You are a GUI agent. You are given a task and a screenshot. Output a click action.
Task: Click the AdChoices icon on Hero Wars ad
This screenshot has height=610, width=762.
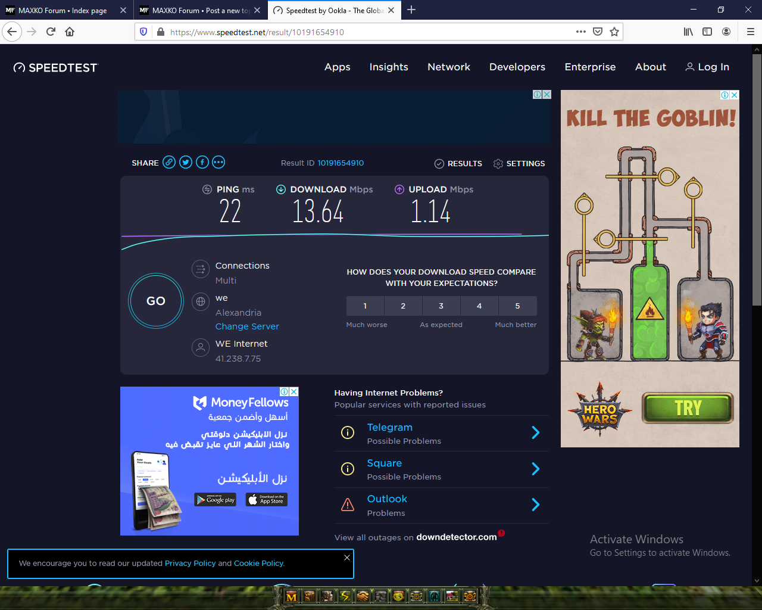[x=725, y=95]
